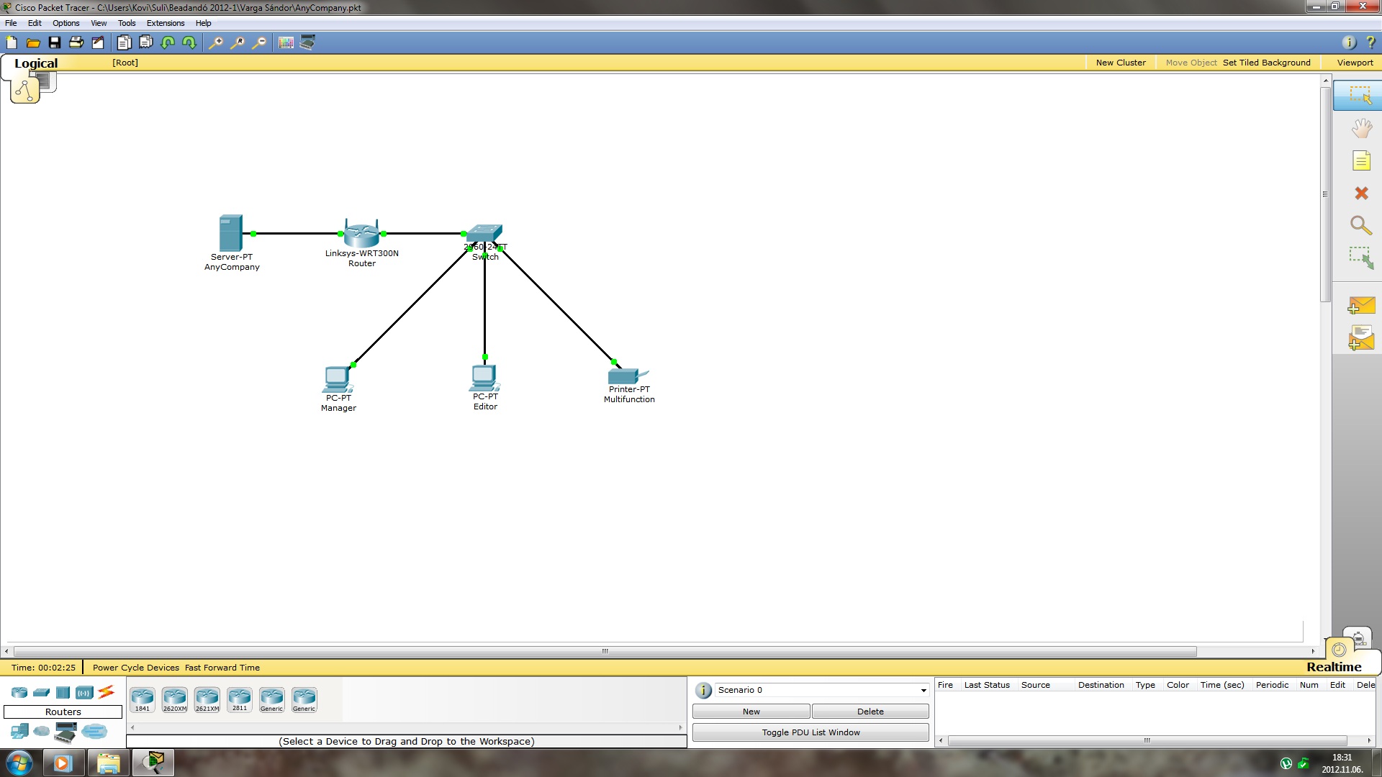
Task: Click Fast Forward Time
Action: click(x=222, y=668)
